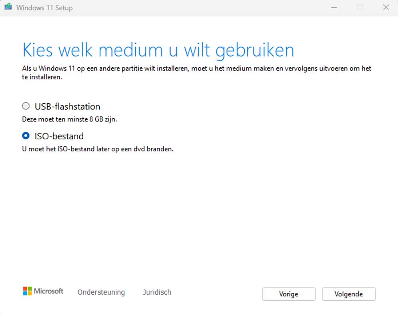Click the Windows 11 Setup title icon
Screen dimensions: 398x314
click(x=8, y=6)
